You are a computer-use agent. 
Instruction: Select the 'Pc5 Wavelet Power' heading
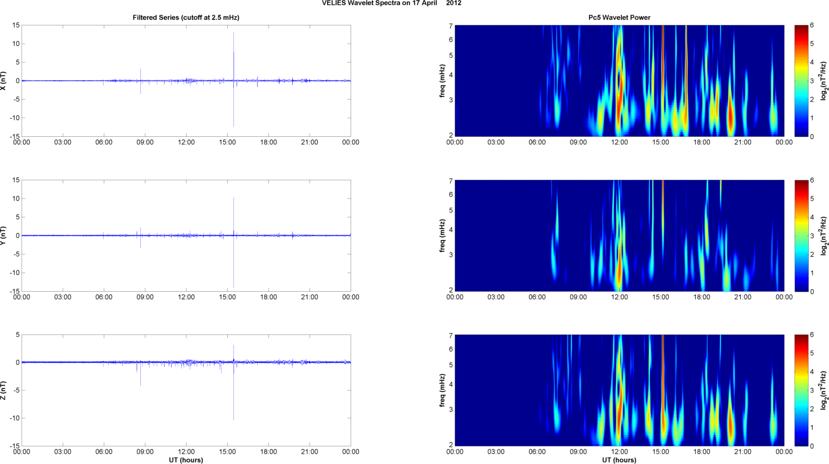[619, 17]
